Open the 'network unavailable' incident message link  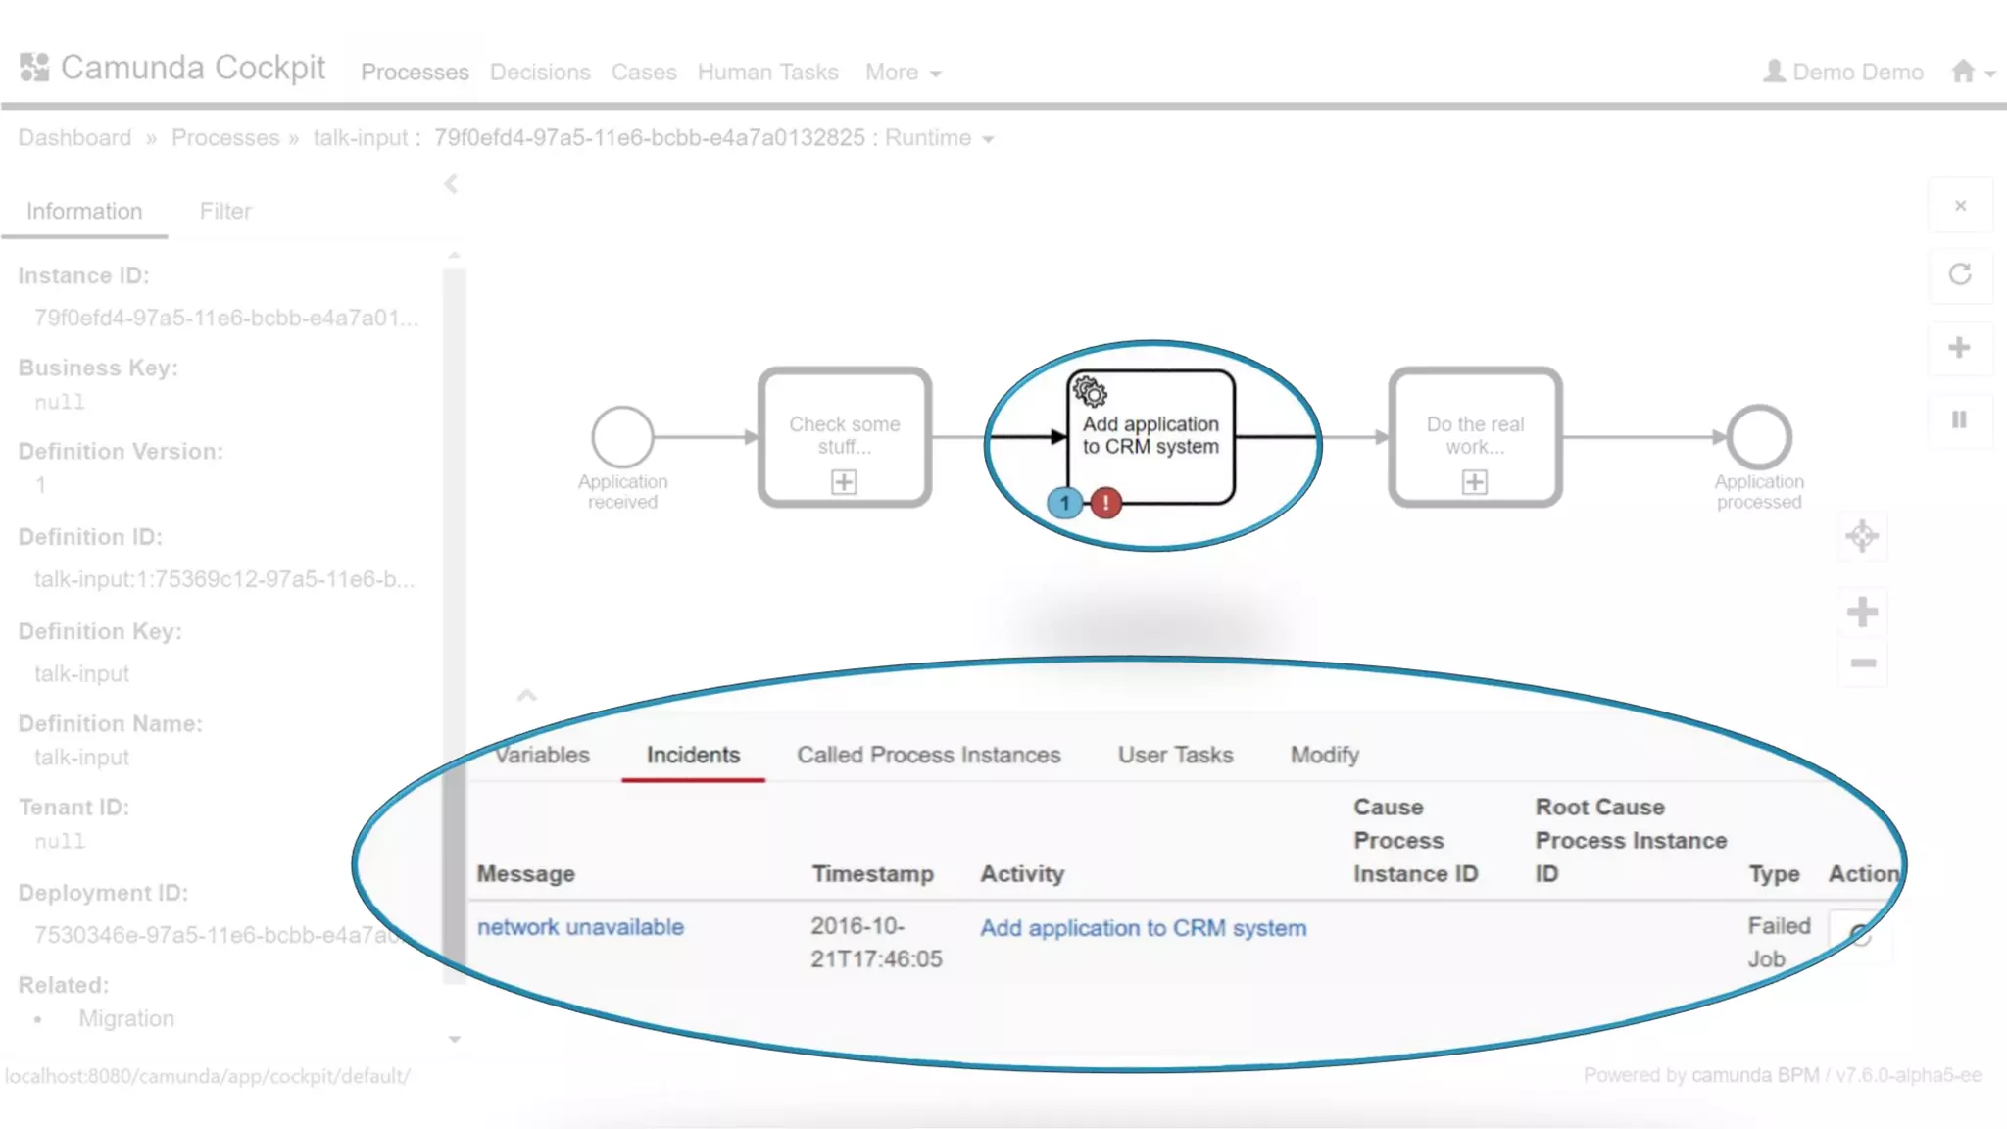pos(580,927)
